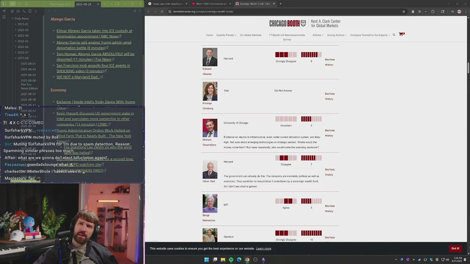Open the note's more options menu

[x=140, y=11]
